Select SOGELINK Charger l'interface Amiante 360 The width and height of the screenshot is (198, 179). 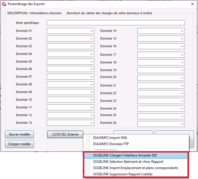[136, 155]
